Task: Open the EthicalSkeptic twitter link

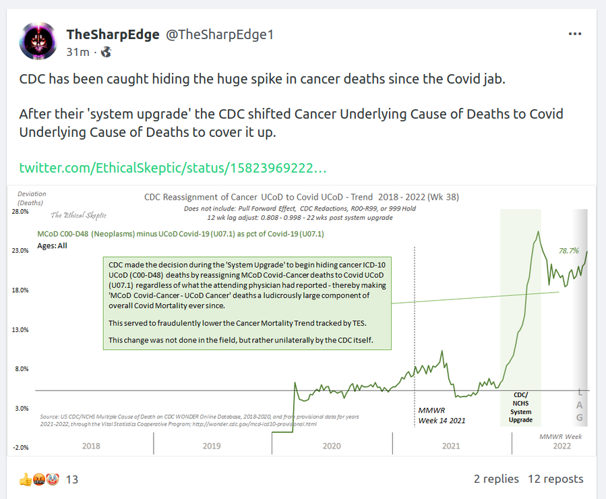Action: tap(173, 167)
